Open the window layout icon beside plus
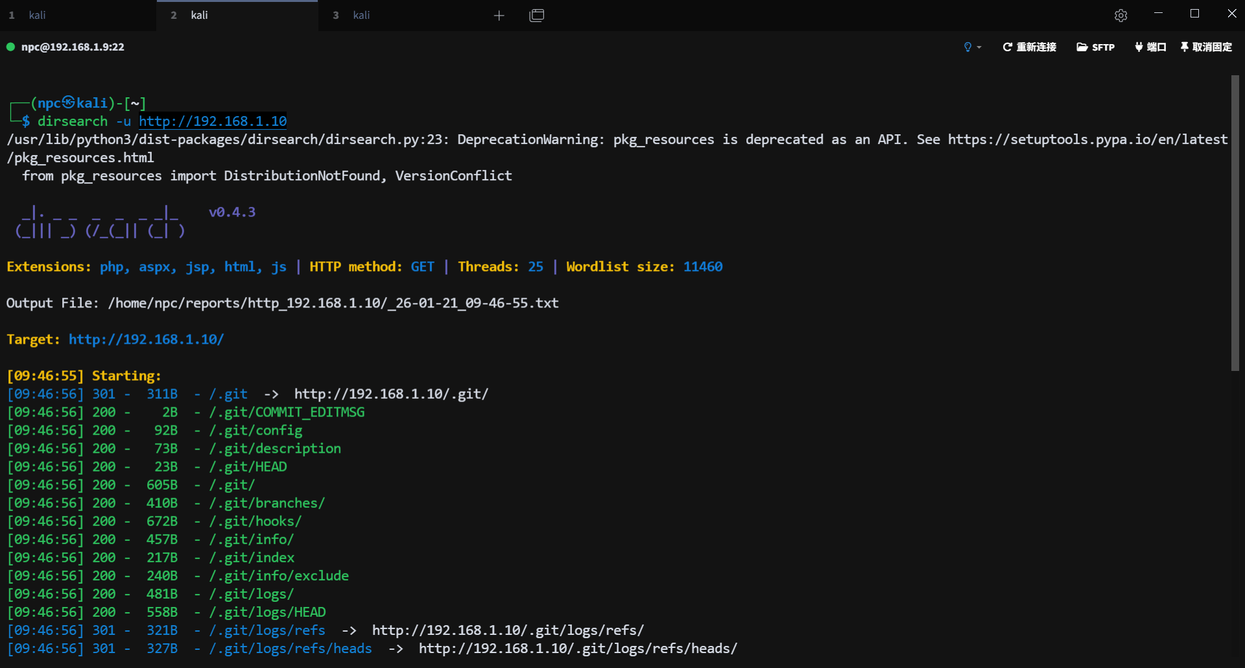This screenshot has height=668, width=1245. coord(537,16)
